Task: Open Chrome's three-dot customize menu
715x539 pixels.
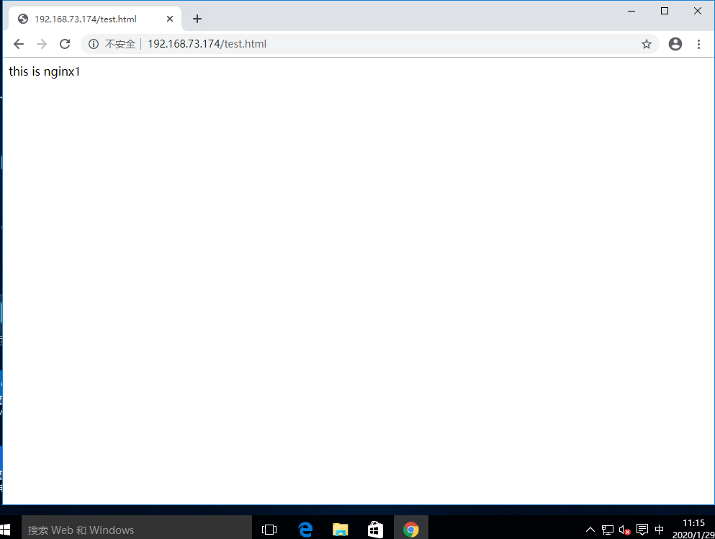Action: [x=698, y=44]
